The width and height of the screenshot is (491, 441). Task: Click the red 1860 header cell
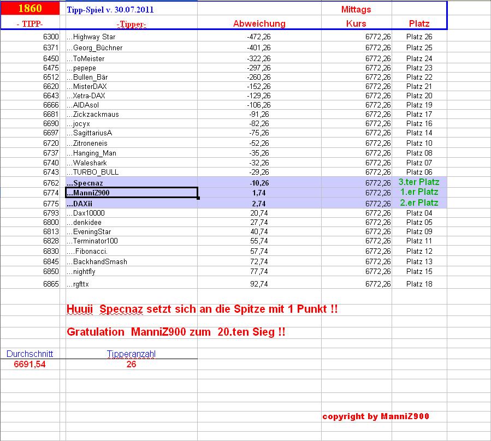pos(30,8)
